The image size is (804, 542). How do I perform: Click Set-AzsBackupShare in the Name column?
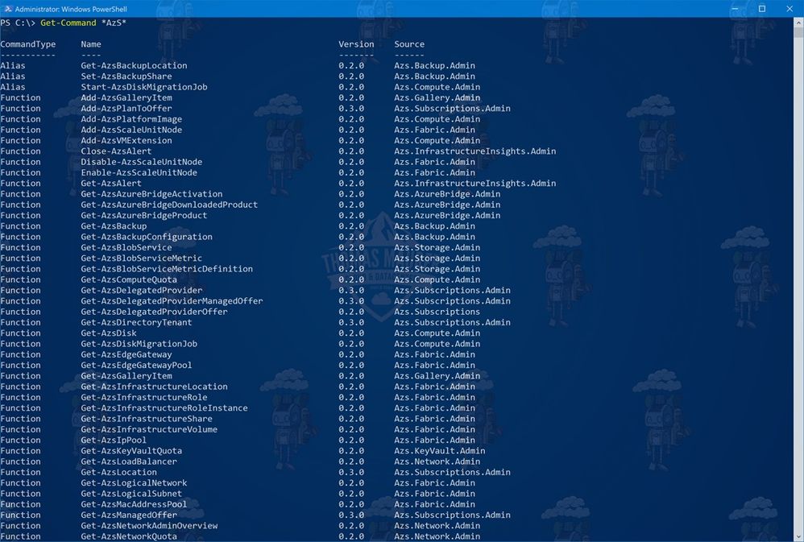[126, 77]
